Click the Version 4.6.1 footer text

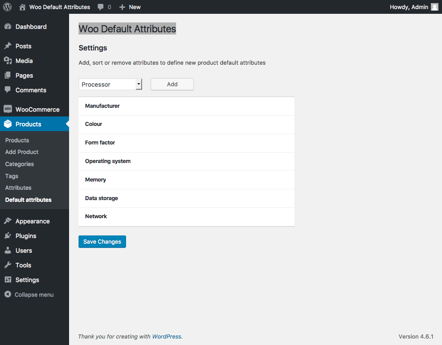(x=416, y=336)
